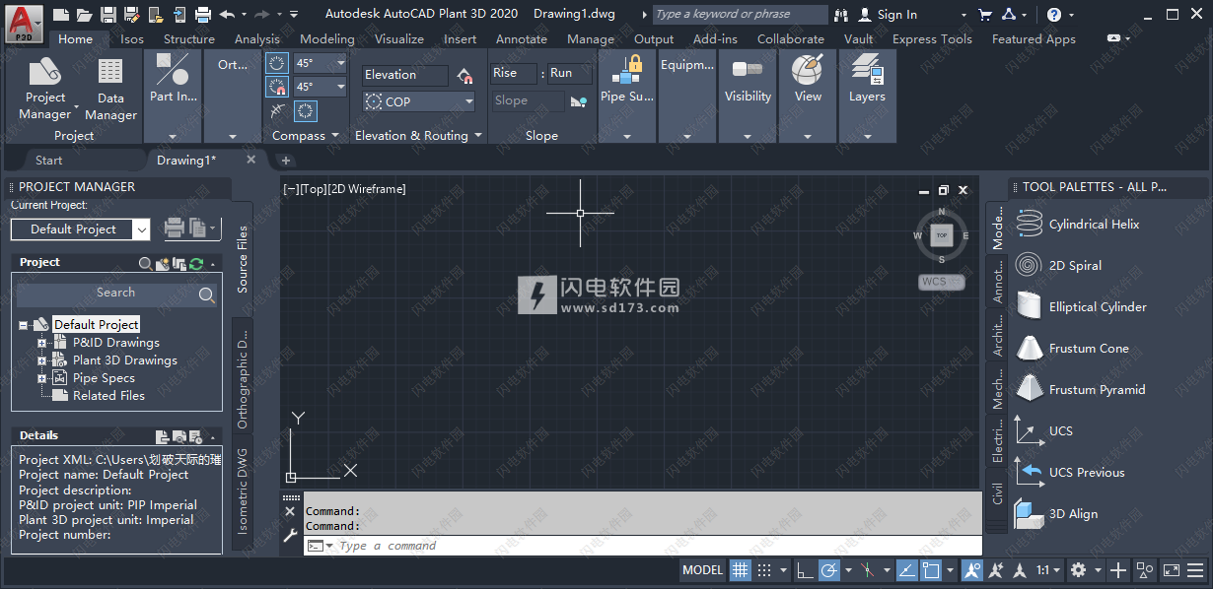Toggle 2D object snap square icon
Viewport: 1213px width, 589px height.
tap(932, 569)
